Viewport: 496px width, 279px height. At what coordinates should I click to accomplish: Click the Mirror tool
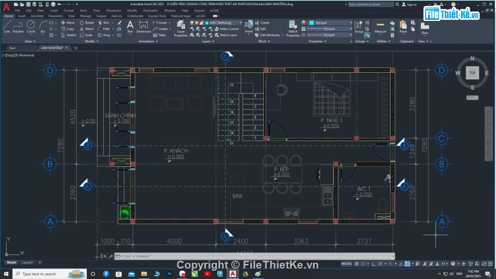point(87,29)
